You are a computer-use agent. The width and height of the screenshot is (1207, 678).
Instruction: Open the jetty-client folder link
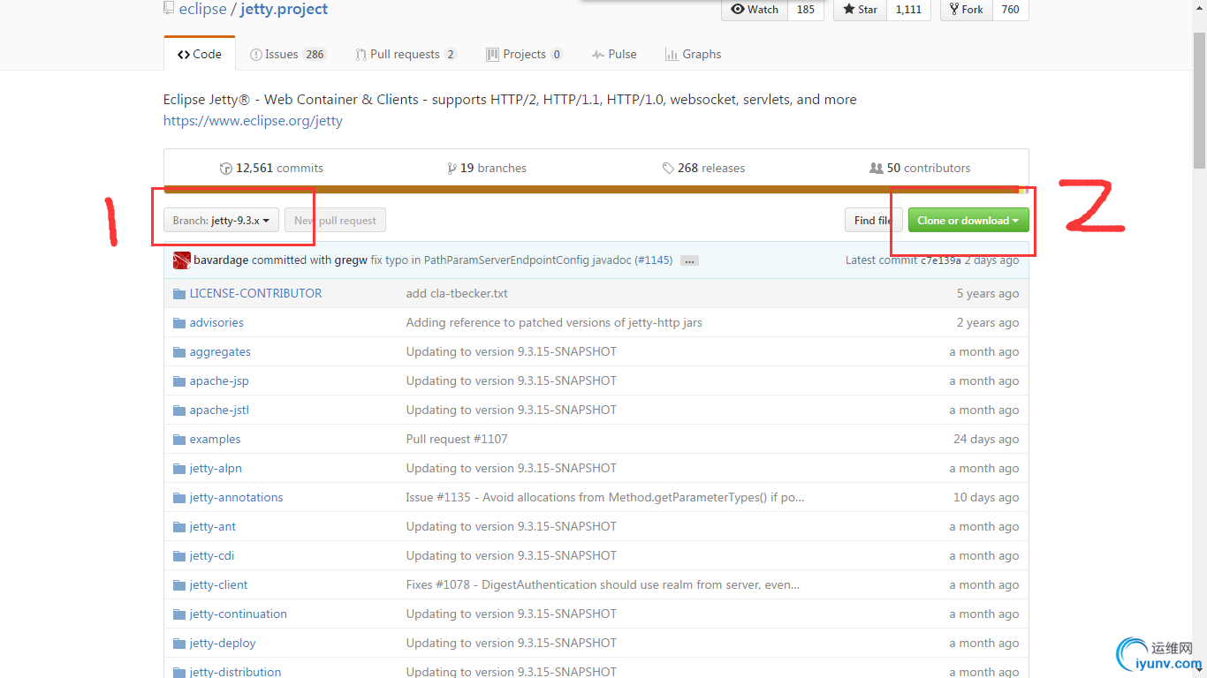point(218,585)
